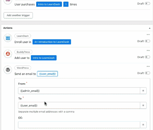Insert token in CC field asterisk
This screenshot has height=130, width=153.
tap(143, 125)
